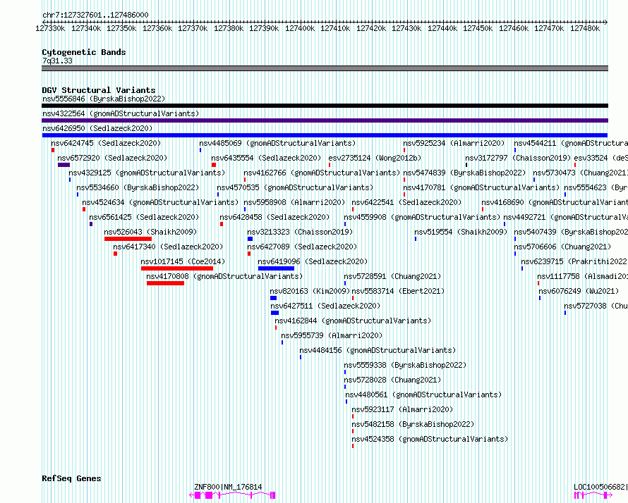Click the red bar of nsv1017145 (Coe2014)
The height and width of the screenshot is (503, 628).
click(177, 268)
